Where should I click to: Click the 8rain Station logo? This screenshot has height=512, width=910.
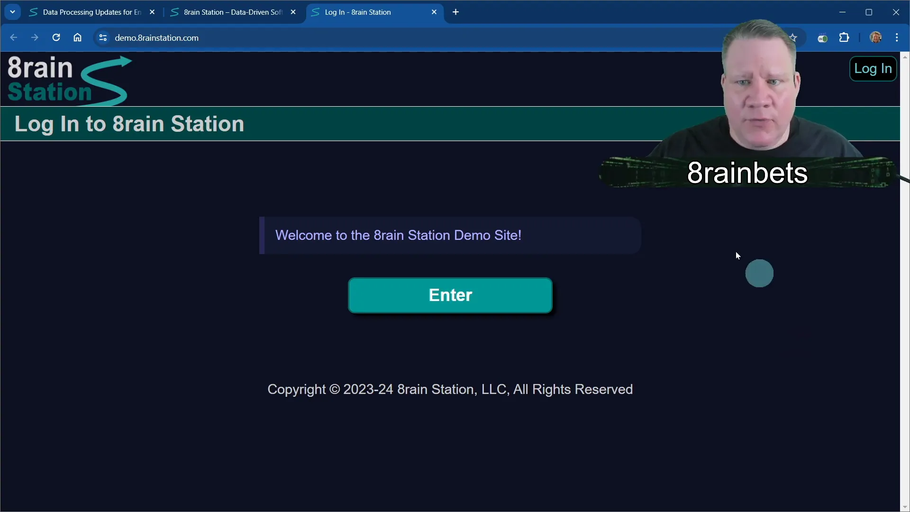click(x=69, y=80)
